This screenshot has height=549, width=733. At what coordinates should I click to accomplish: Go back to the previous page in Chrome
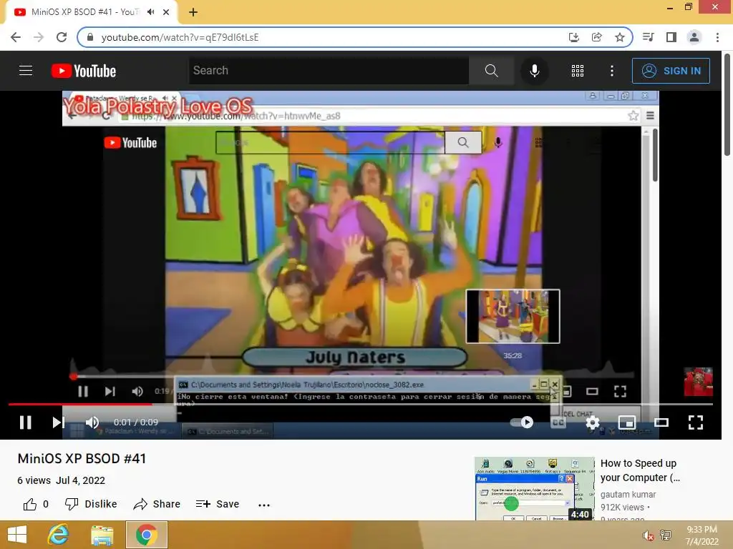16,37
